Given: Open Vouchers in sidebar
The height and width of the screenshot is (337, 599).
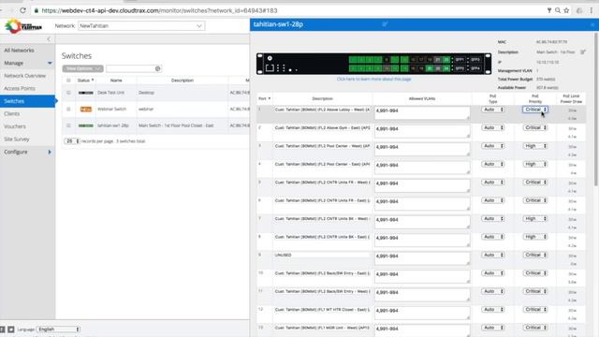Looking at the screenshot, I should coord(15,126).
